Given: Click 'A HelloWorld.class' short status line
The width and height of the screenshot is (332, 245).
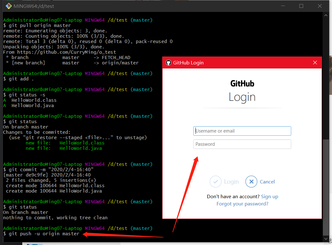Looking at the screenshot, I should coord(30,100).
